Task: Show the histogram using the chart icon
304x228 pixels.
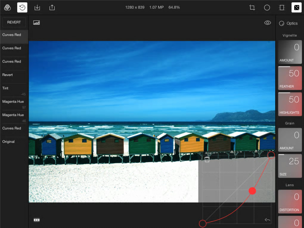Action: point(37,23)
